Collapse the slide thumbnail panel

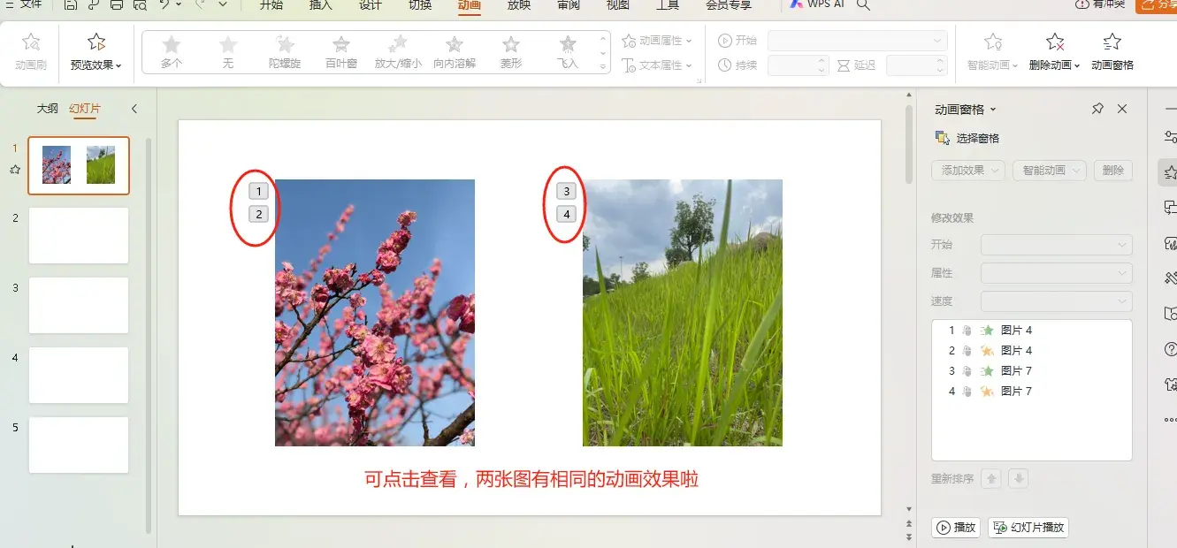(x=134, y=109)
